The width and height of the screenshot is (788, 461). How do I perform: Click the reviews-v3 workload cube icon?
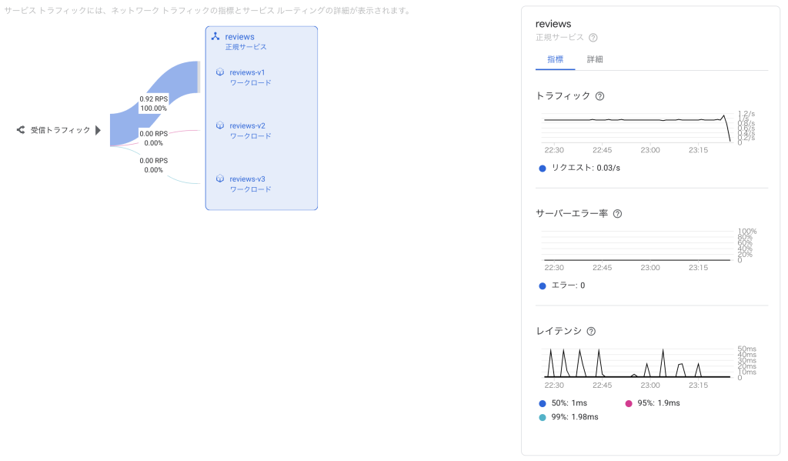(220, 179)
